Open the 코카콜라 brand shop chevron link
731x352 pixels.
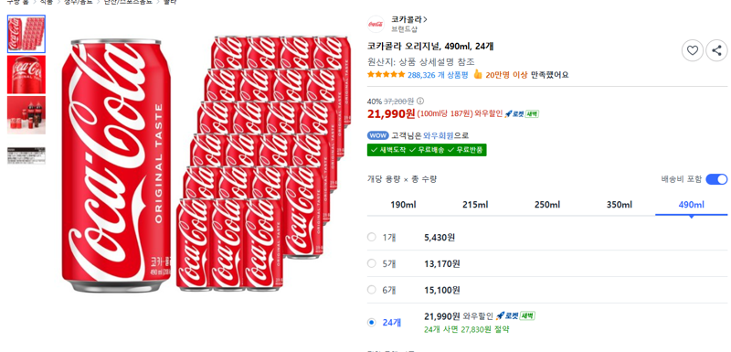click(408, 19)
